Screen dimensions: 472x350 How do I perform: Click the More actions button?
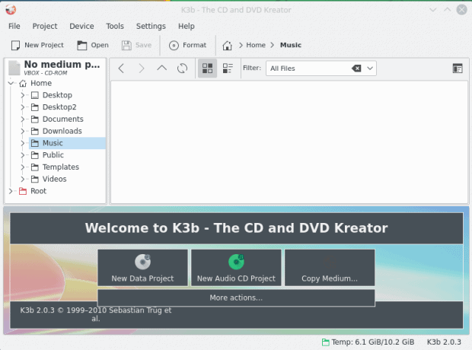tap(236, 298)
